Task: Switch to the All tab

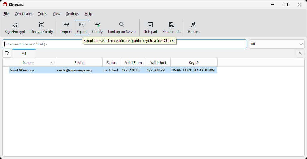Action: [24, 53]
